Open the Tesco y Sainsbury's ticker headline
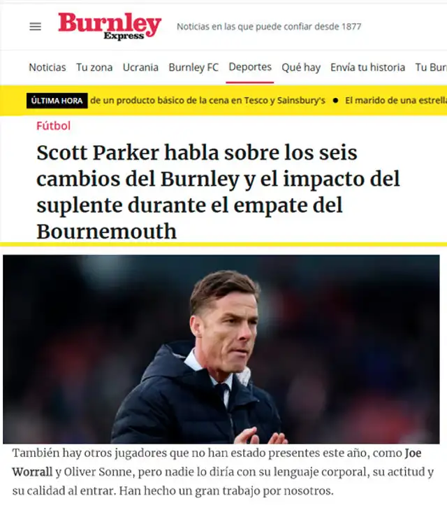 point(207,101)
